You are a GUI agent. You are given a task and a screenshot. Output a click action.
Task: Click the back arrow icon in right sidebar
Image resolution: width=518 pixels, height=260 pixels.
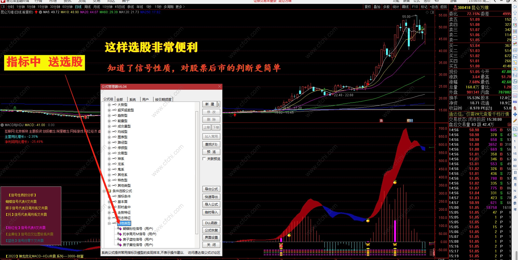point(515,7)
